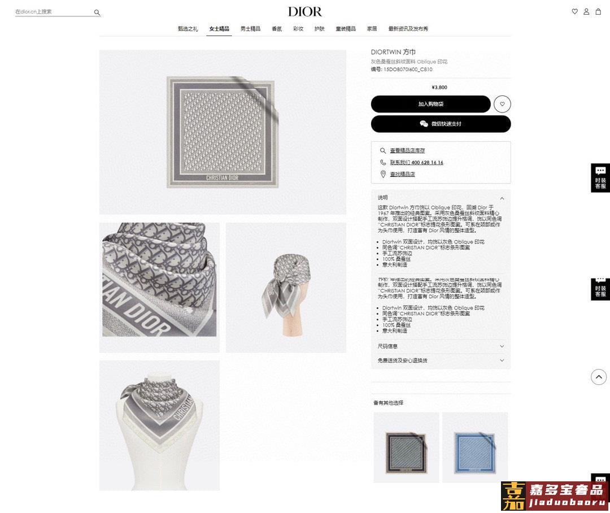610x513 pixels.
Task: Toggle the favorite heart next to 加入购物袋
Action: pos(502,104)
